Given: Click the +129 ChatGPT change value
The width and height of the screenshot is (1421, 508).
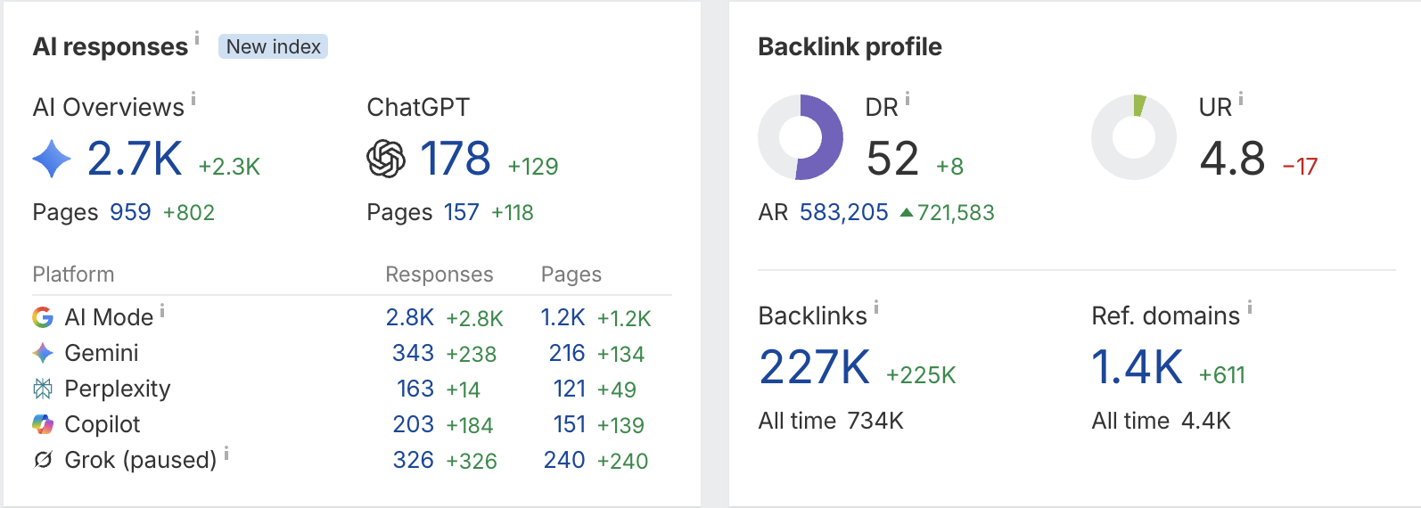Looking at the screenshot, I should (x=533, y=167).
